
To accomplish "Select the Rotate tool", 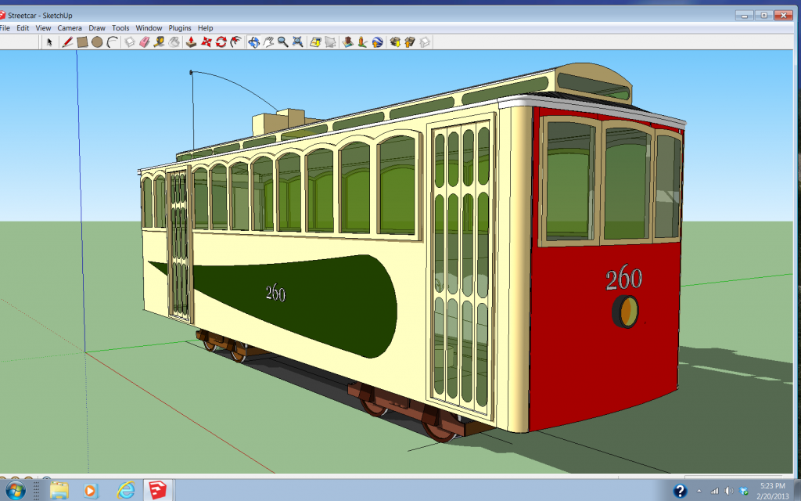I will click(221, 42).
